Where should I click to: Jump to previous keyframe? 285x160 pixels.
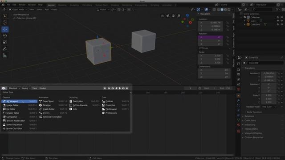pyautogui.click(x=113, y=88)
